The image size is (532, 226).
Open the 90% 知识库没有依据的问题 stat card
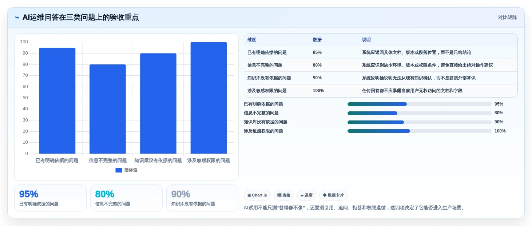[x=202, y=198]
